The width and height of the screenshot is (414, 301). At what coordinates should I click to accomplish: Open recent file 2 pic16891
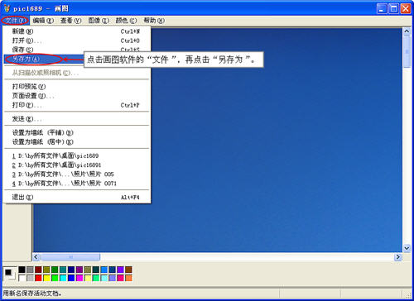coord(77,165)
